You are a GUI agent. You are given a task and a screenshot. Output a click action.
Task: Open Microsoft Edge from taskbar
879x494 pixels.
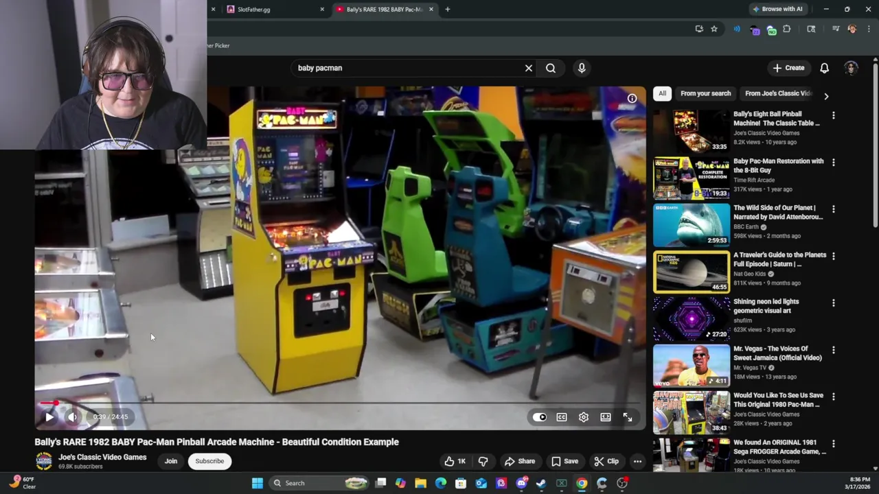441,483
